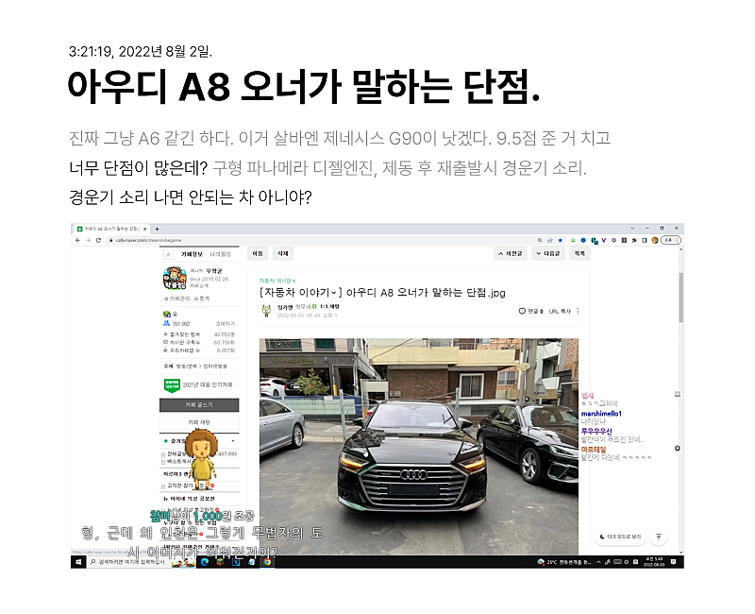Click the 카페 글쓰기 write button
Viewport: 755px width, 614px height.
pyautogui.click(x=199, y=404)
